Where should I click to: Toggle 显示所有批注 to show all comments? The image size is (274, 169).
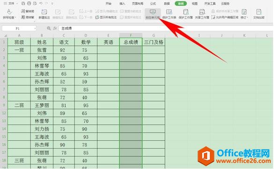106,17
